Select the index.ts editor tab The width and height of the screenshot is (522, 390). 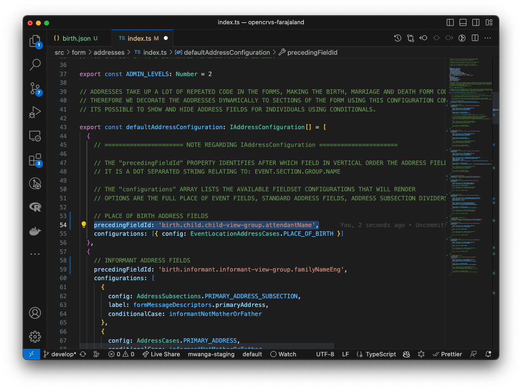[139, 38]
